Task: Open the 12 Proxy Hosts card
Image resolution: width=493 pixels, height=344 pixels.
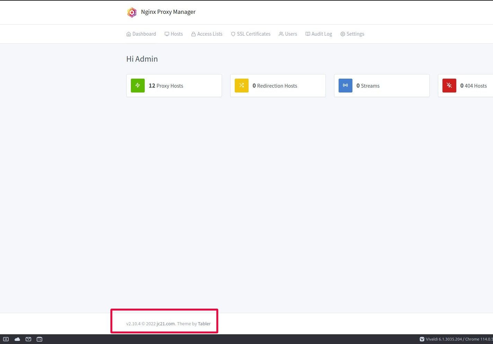Action: pyautogui.click(x=174, y=86)
